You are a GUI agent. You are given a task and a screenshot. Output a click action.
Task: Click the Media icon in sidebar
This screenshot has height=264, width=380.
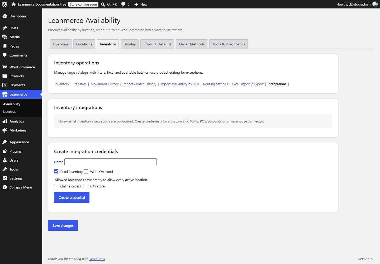click(x=5, y=37)
